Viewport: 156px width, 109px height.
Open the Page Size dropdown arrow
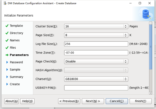click(126, 35)
